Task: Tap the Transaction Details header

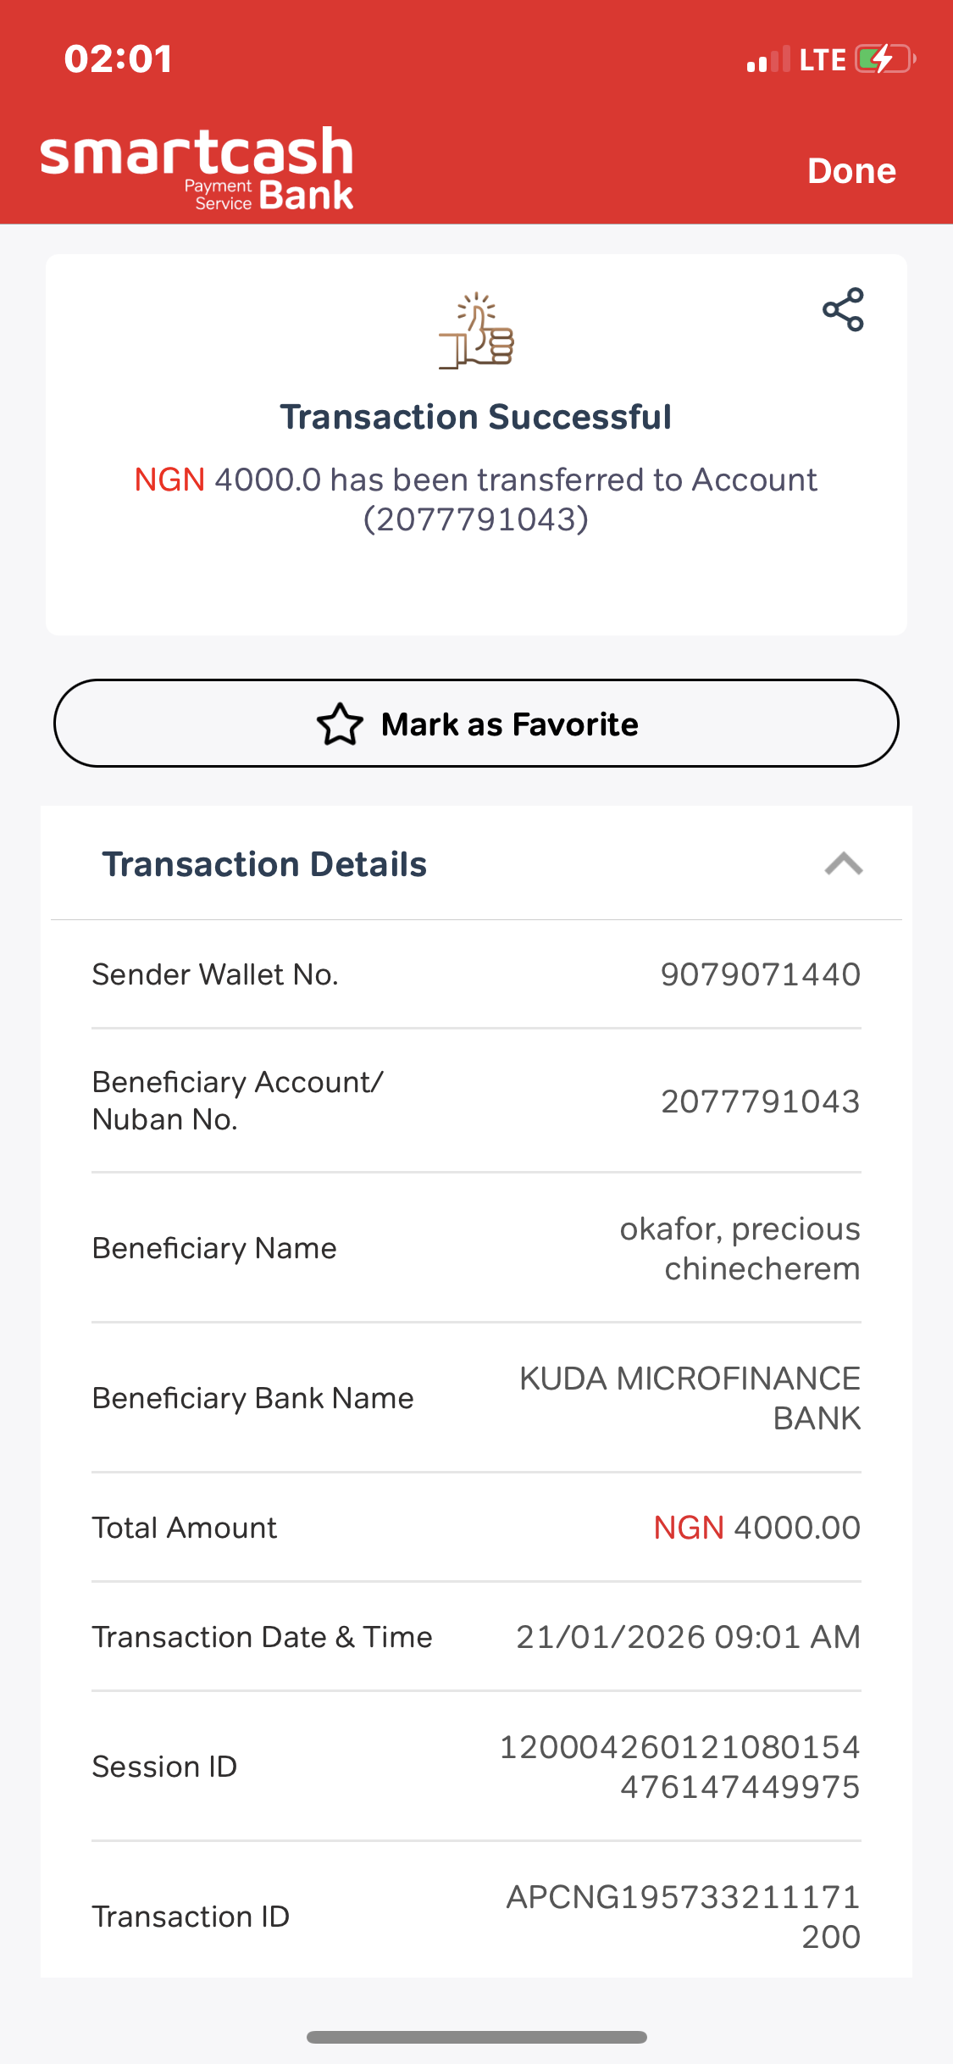Action: point(264,864)
